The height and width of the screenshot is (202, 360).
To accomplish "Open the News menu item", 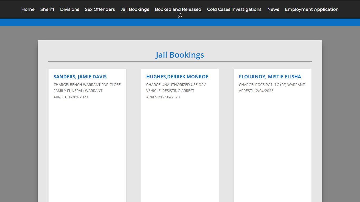I will (x=273, y=9).
